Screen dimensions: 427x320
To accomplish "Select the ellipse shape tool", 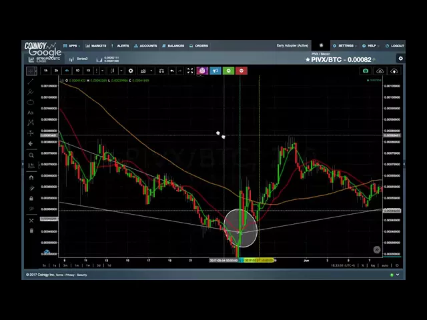I will pyautogui.click(x=31, y=102).
